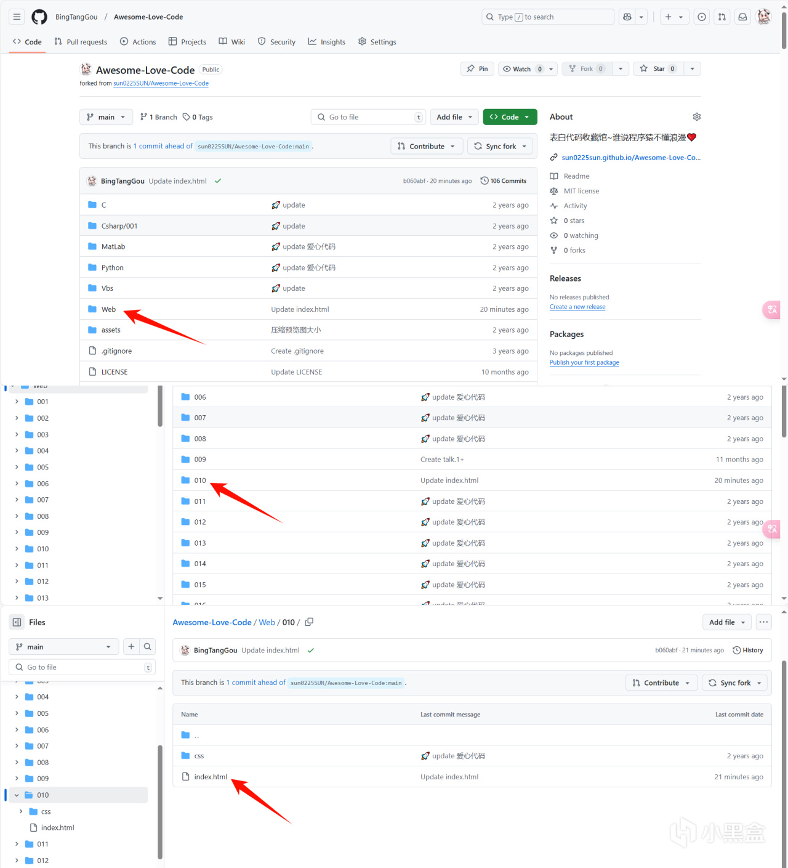
Task: Open Readme link in About section
Action: tap(576, 176)
